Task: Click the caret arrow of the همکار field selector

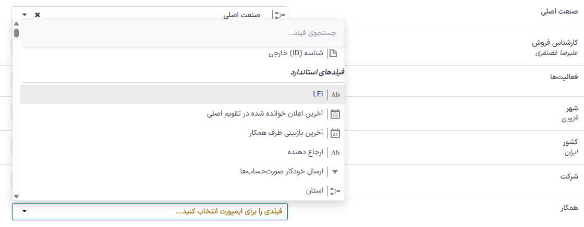Action: point(25,211)
